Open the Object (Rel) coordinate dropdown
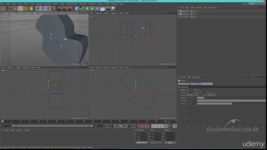This screenshot has width=267, height=150. tap(142, 142)
